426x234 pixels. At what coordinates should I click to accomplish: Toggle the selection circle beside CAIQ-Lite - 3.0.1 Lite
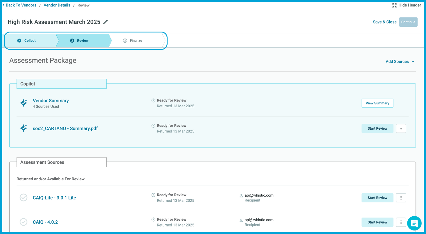24,197
